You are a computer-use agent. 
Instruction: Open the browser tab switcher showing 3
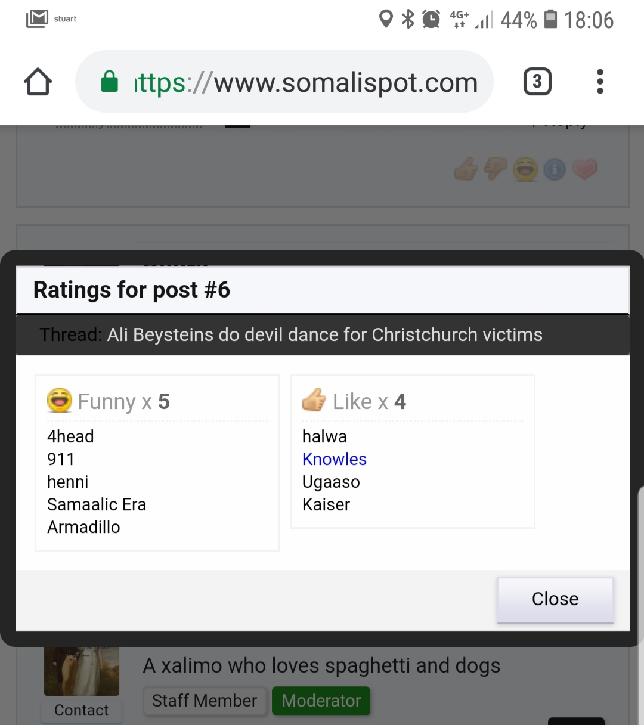(537, 82)
